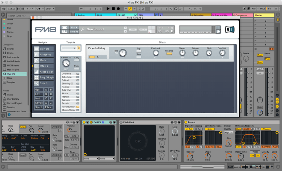Enable the Cabinet effect toggle
The height and width of the screenshot is (171, 282).
pos(78,80)
